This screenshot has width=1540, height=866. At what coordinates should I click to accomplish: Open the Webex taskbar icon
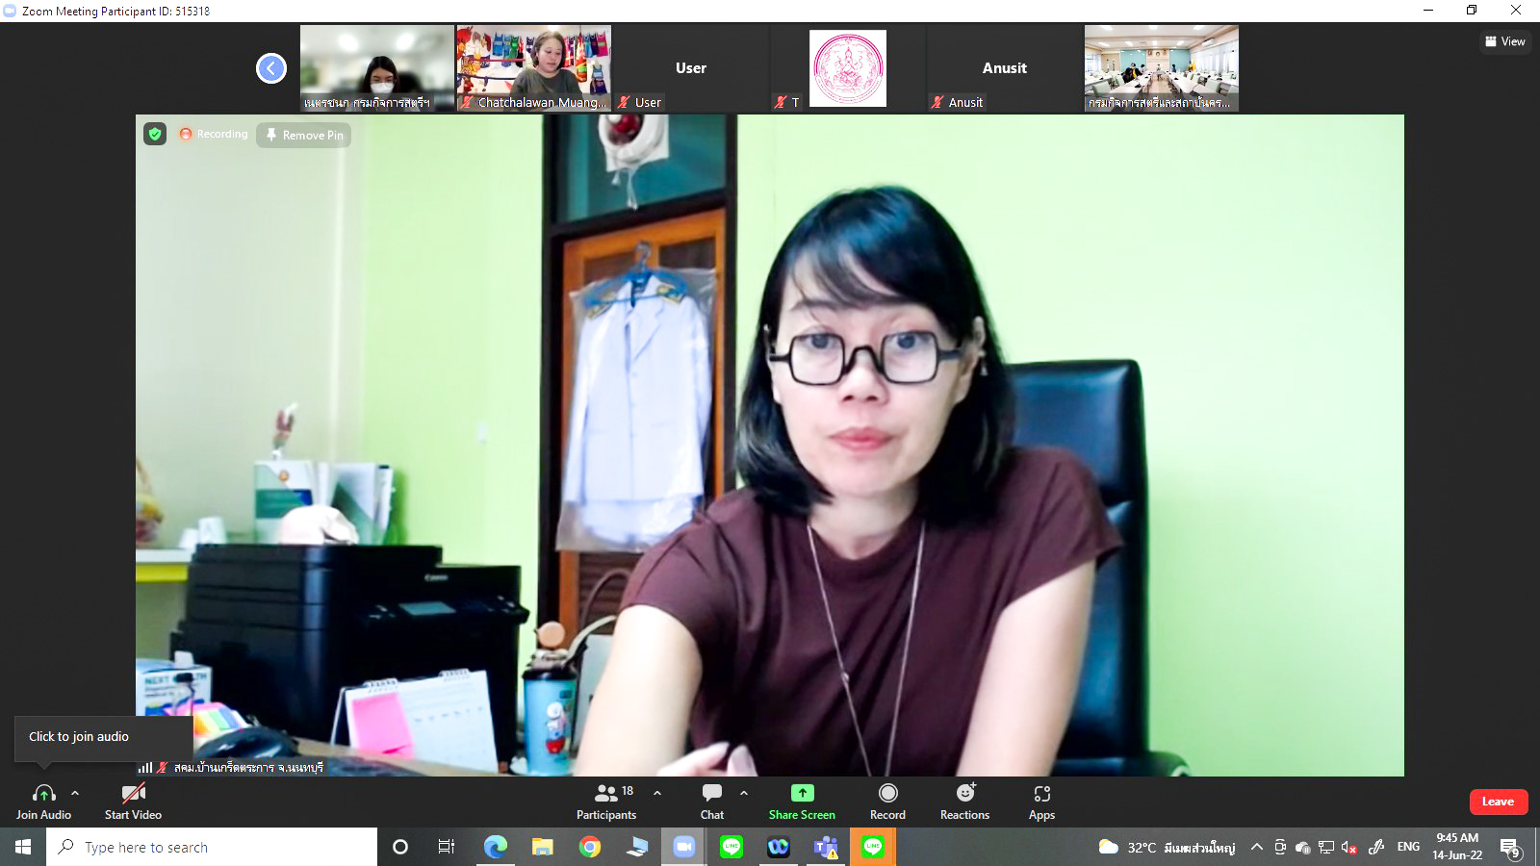pyautogui.click(x=779, y=847)
